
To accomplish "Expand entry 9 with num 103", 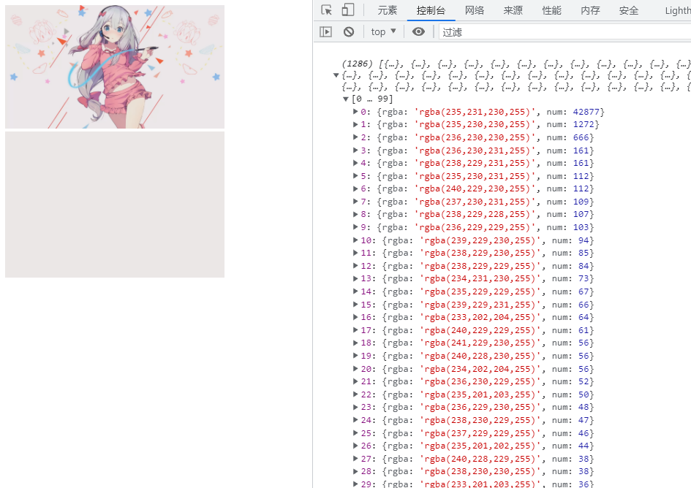I will (x=355, y=227).
